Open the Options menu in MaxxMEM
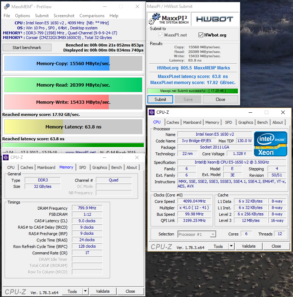 [x=23, y=15]
